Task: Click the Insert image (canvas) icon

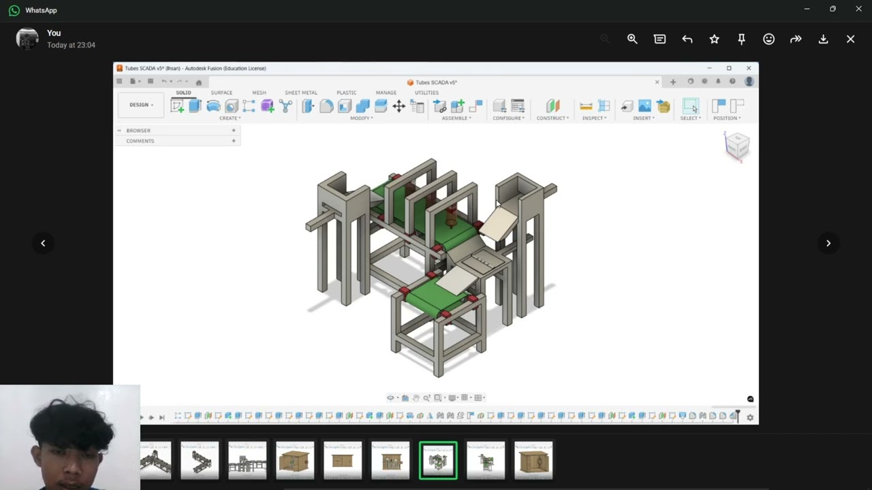Action: (644, 105)
